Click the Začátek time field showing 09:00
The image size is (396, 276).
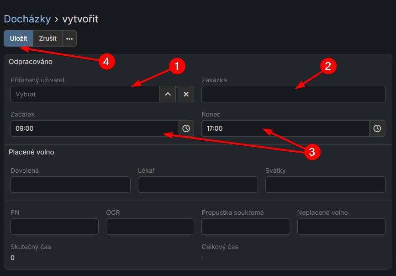(94, 129)
